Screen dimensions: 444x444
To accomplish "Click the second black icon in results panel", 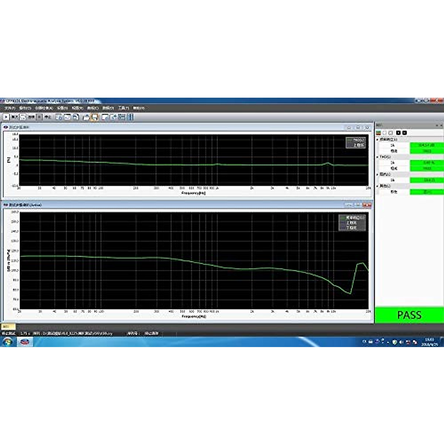I will tap(404, 132).
